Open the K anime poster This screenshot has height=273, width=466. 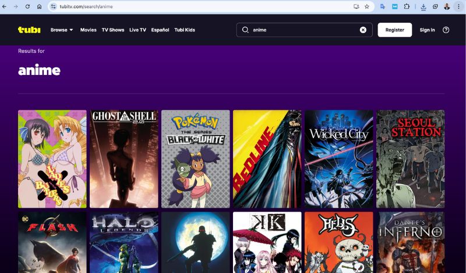pyautogui.click(x=267, y=242)
